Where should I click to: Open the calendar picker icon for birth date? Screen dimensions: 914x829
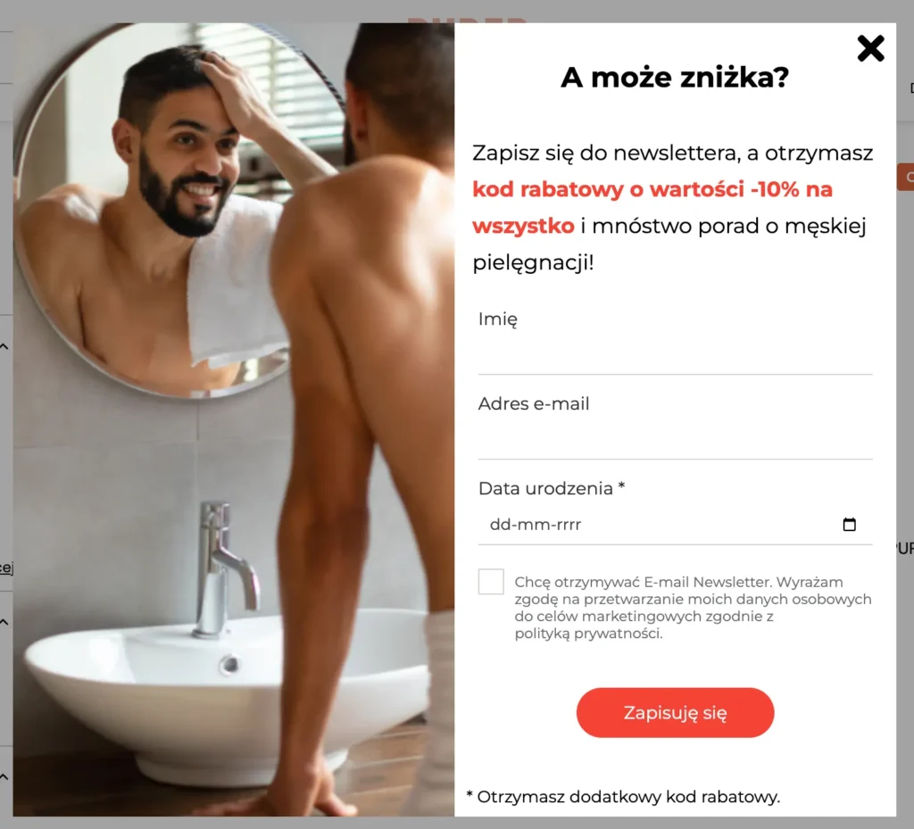[850, 525]
